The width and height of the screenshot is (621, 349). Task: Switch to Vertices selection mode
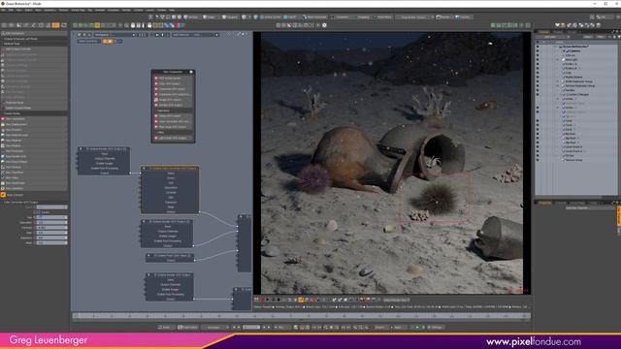[x=192, y=17]
